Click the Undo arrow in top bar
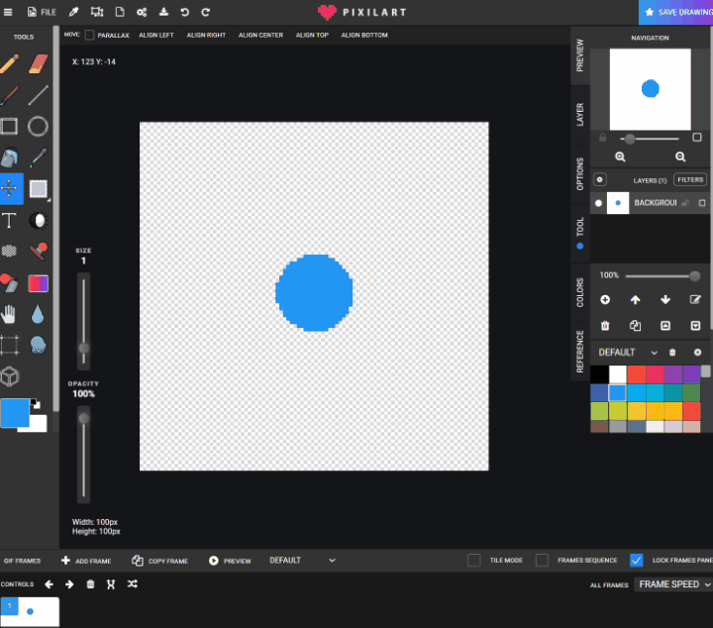The height and width of the screenshot is (628, 713). pos(184,12)
